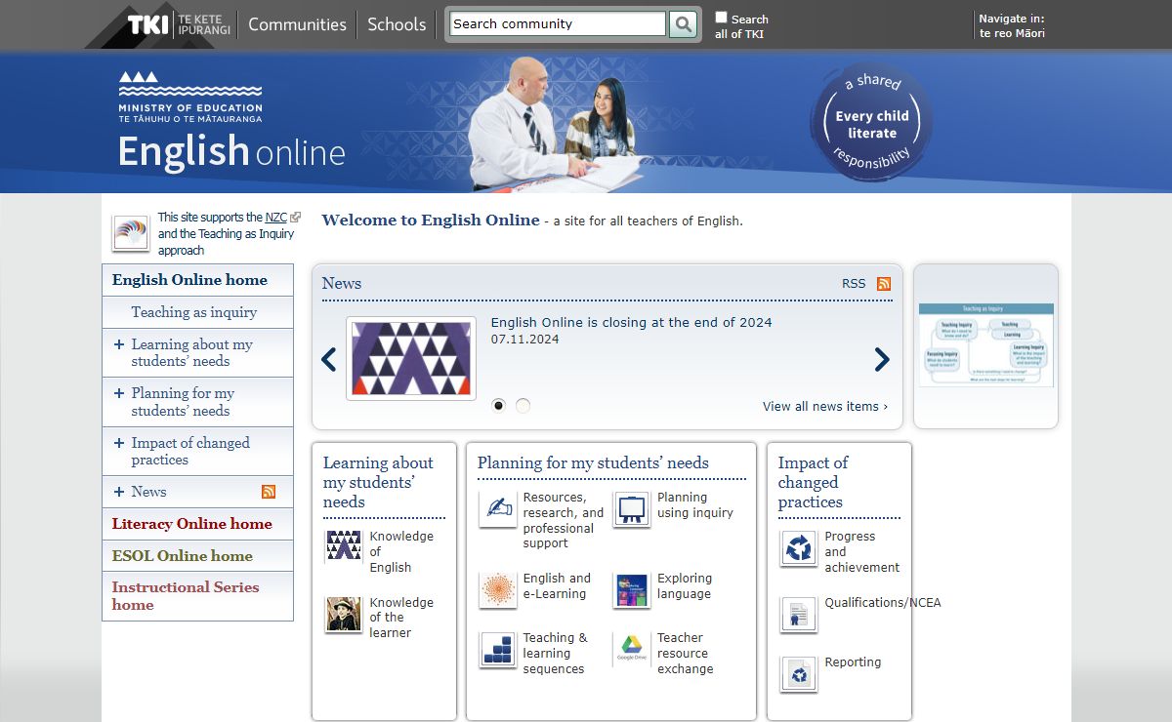Tick the Search all of TKI checkbox
Image resolution: width=1172 pixels, height=722 pixels.
tap(721, 18)
